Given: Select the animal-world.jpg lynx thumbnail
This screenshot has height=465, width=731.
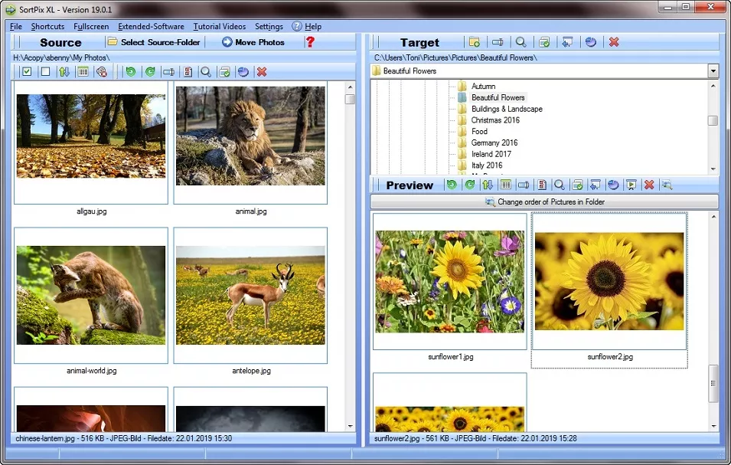Looking at the screenshot, I should 91,295.
